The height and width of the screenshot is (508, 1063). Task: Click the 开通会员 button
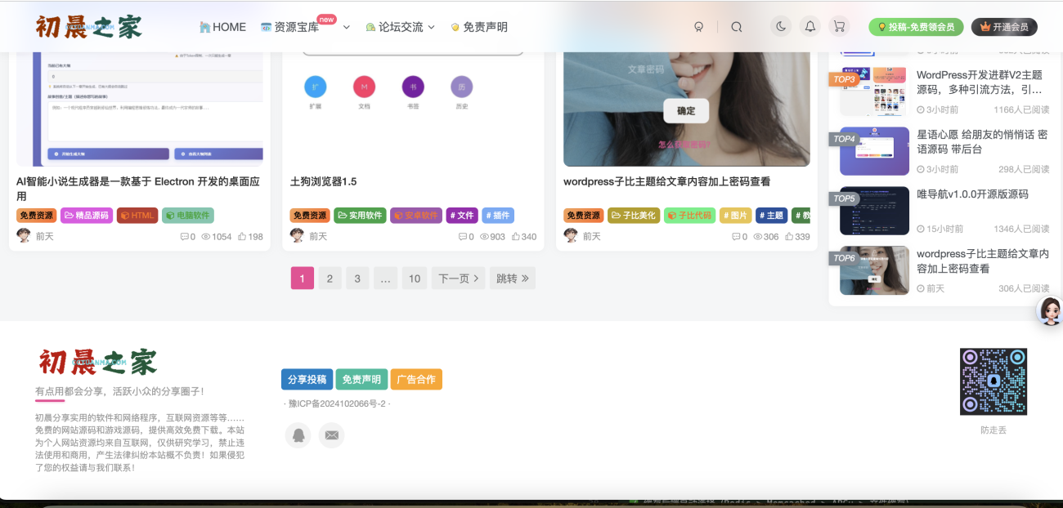(x=1004, y=27)
